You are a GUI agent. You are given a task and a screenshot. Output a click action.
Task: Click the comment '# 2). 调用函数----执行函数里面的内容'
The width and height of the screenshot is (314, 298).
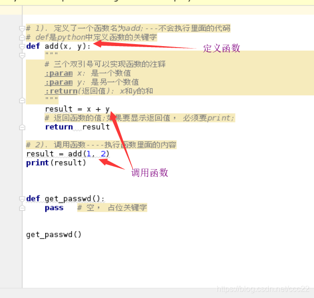point(101,145)
